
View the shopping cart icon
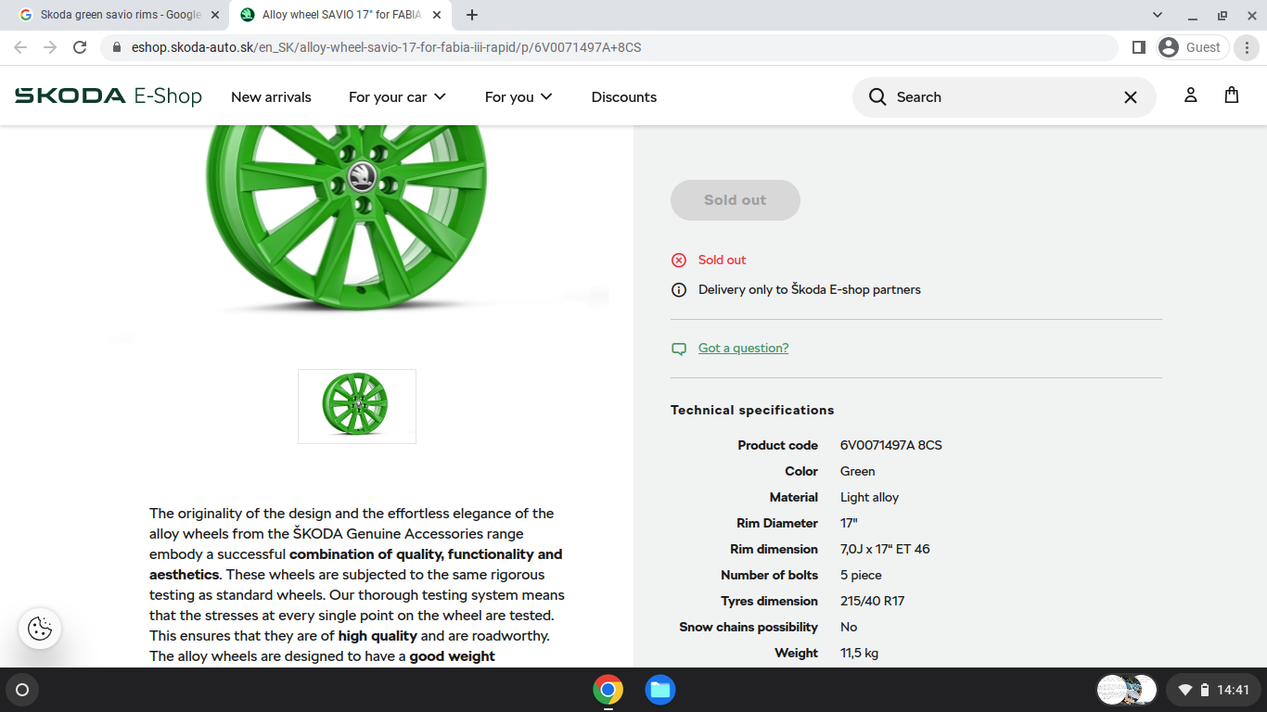1231,96
